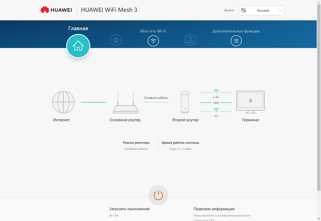Click the 2.4G Wi-Fi signal icon
Image resolution: width=321 pixels, height=221 pixels.
pyautogui.click(x=216, y=92)
